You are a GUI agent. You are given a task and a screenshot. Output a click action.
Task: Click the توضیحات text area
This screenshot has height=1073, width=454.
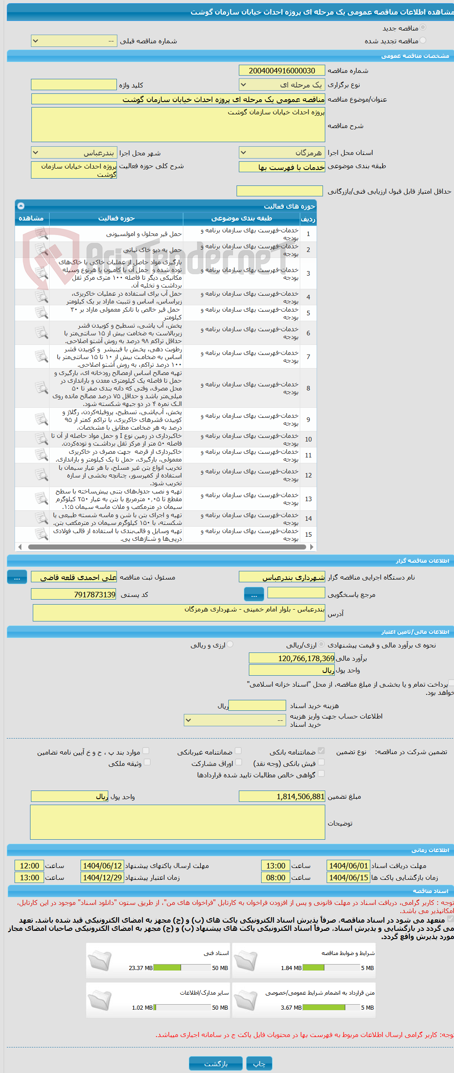point(177,822)
